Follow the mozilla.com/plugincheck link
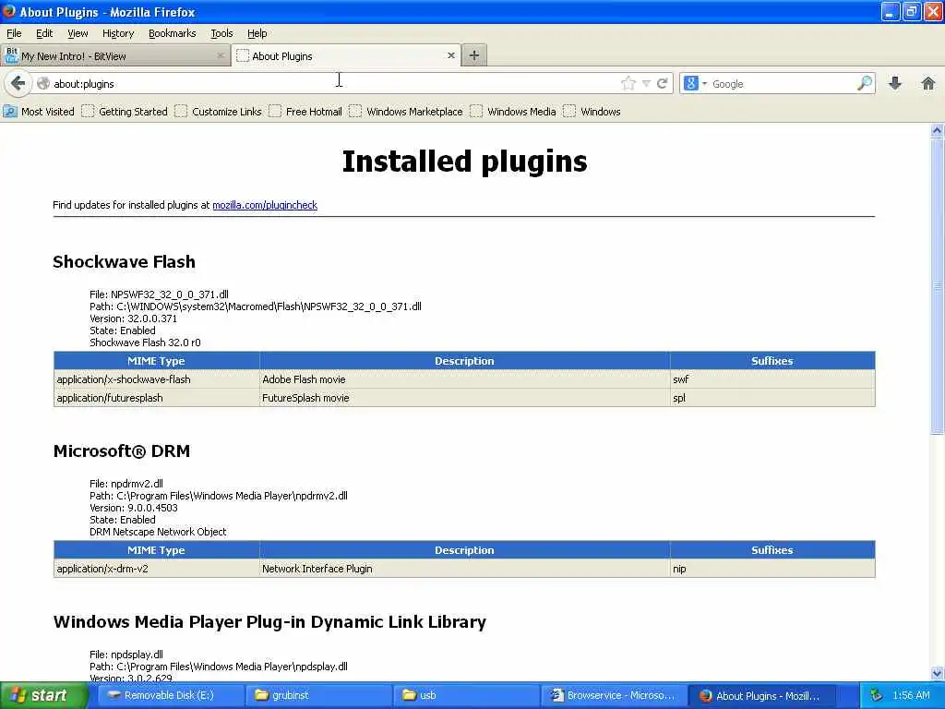 (265, 205)
